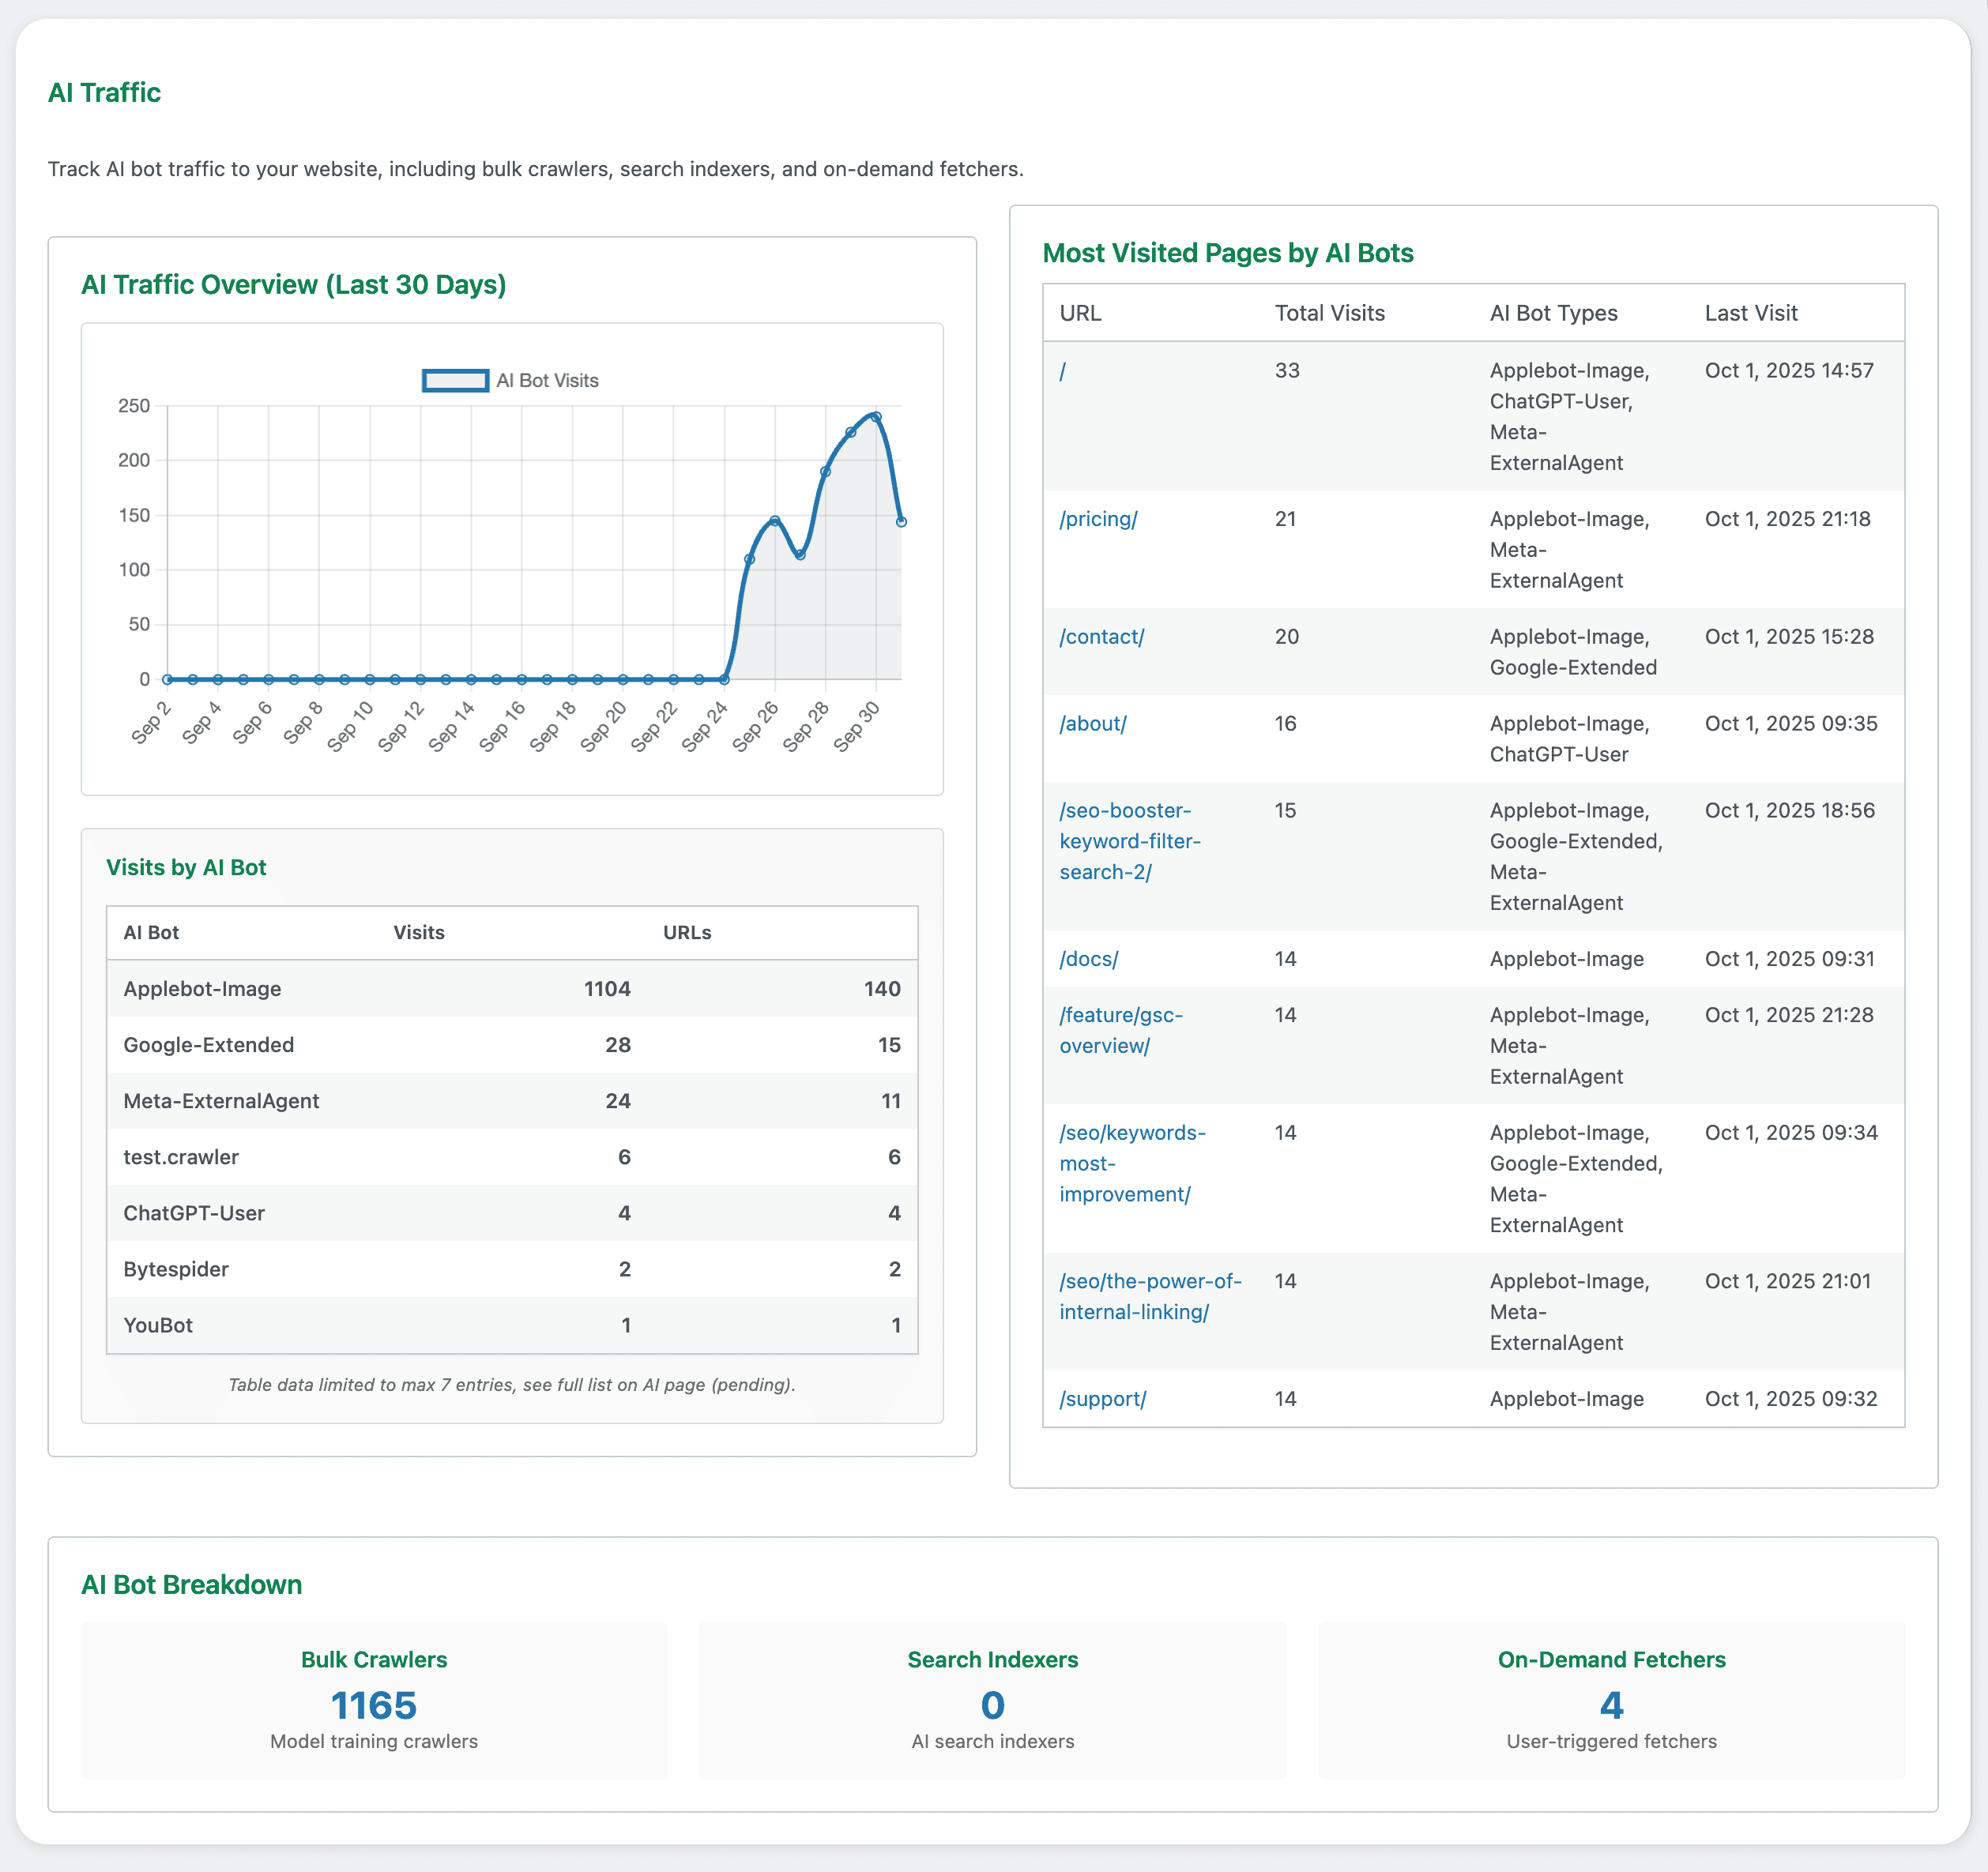Toggle the AI Bot Visits legend swatch
The image size is (1988, 1872).
[x=455, y=381]
